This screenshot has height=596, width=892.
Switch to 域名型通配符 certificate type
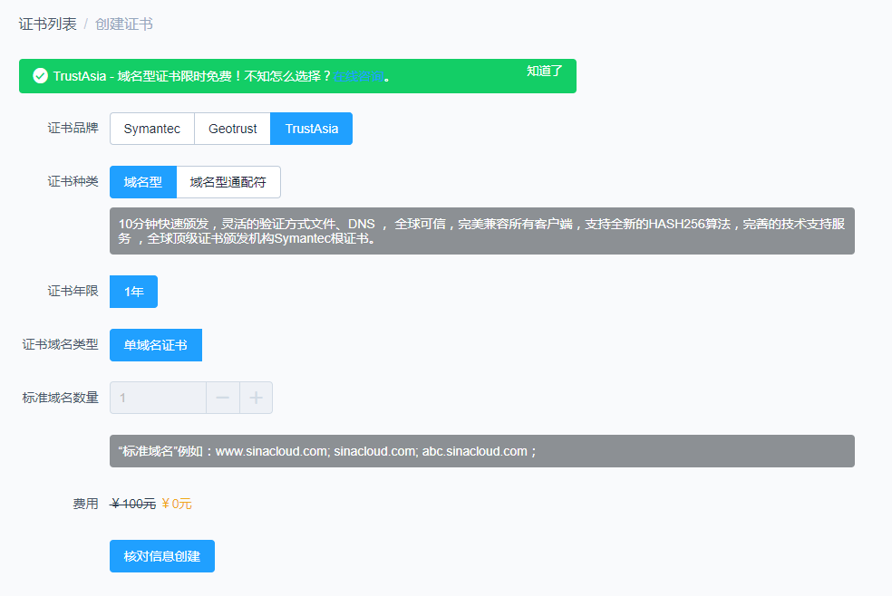coord(228,182)
